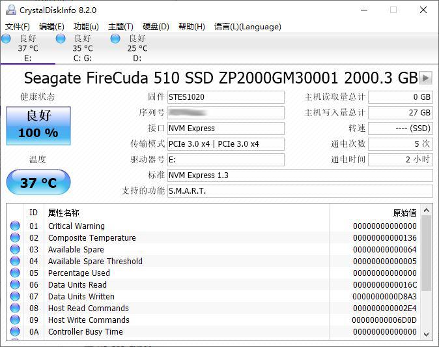The image size is (439, 347).
Task: Click the interface field NVM Express
Action: pos(225,128)
